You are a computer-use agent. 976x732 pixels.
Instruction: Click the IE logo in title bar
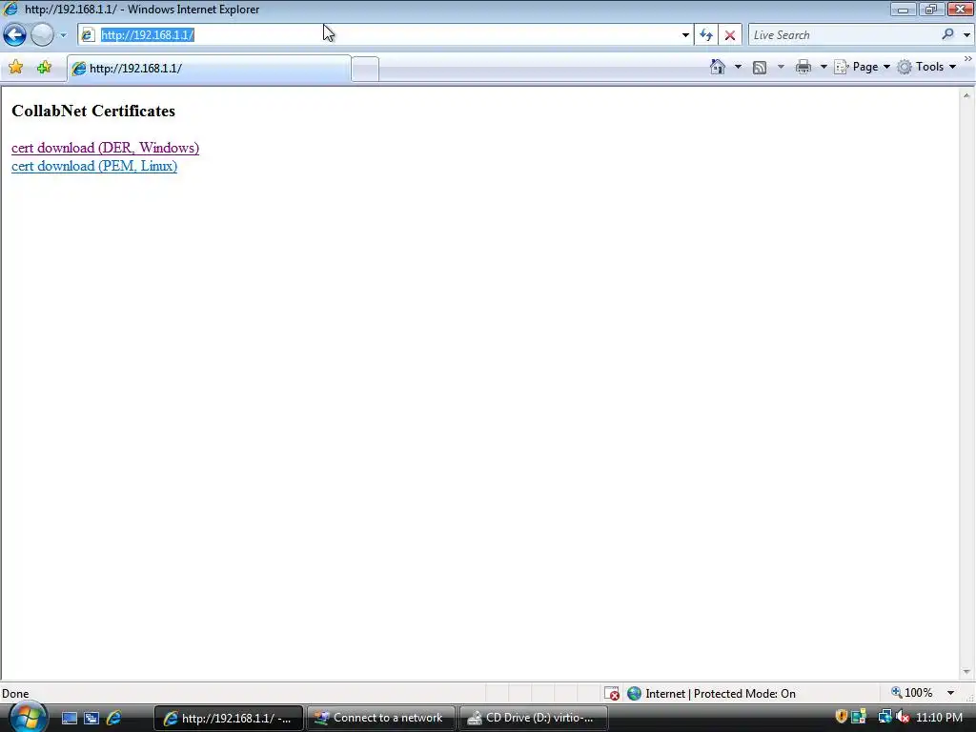10,9
